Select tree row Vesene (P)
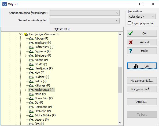 (42, 120)
